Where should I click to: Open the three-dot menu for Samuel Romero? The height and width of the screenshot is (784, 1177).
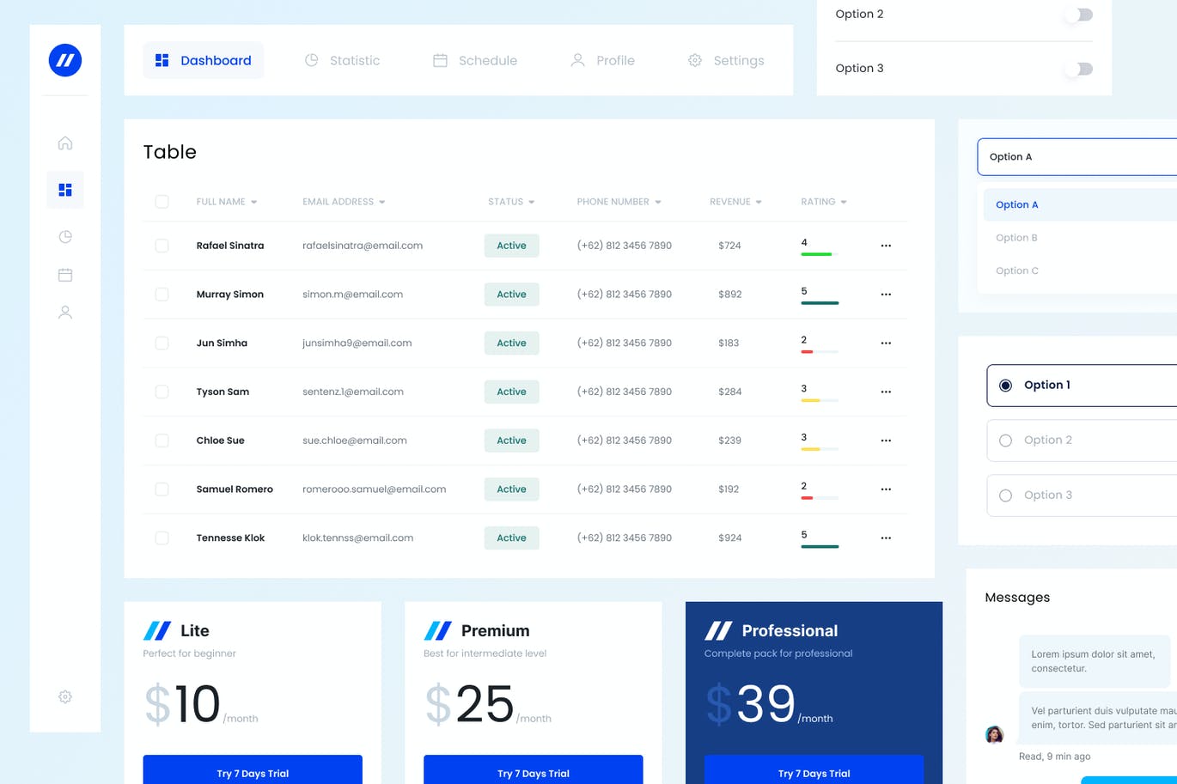coord(886,489)
